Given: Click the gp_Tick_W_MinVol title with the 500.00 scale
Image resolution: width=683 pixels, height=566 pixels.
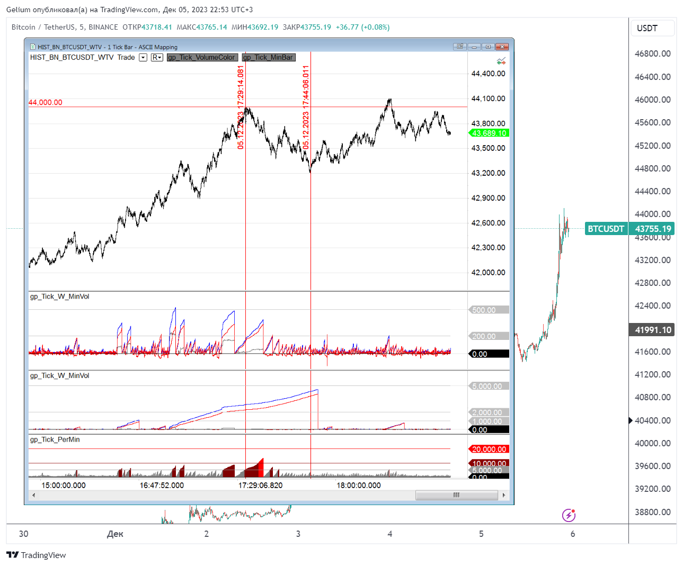Looking at the screenshot, I should coord(59,297).
